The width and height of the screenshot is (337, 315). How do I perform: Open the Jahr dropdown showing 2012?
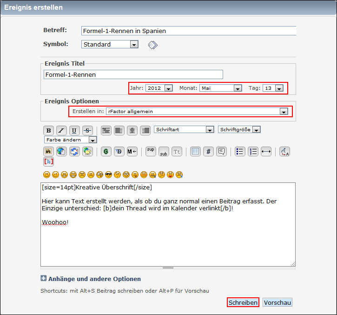159,88
